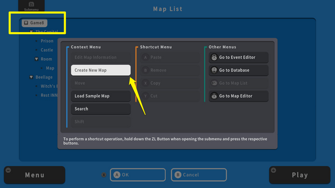Click the Event Editor emblem icon
Screen dimensions: 335x188
[x=214, y=57]
